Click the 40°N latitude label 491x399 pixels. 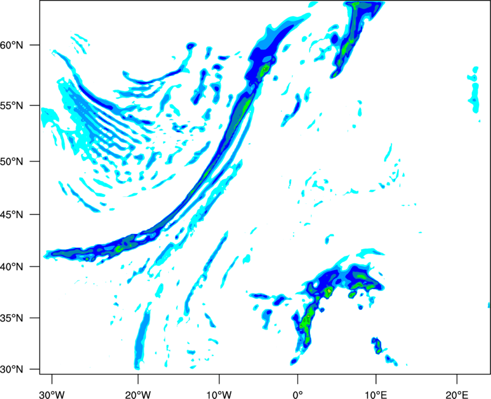coord(12,267)
